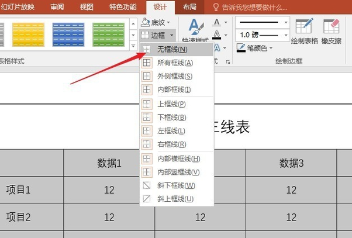The width and height of the screenshot is (352, 238).
Task: Open the Shading (底纹) dropdown
Action: 156,22
